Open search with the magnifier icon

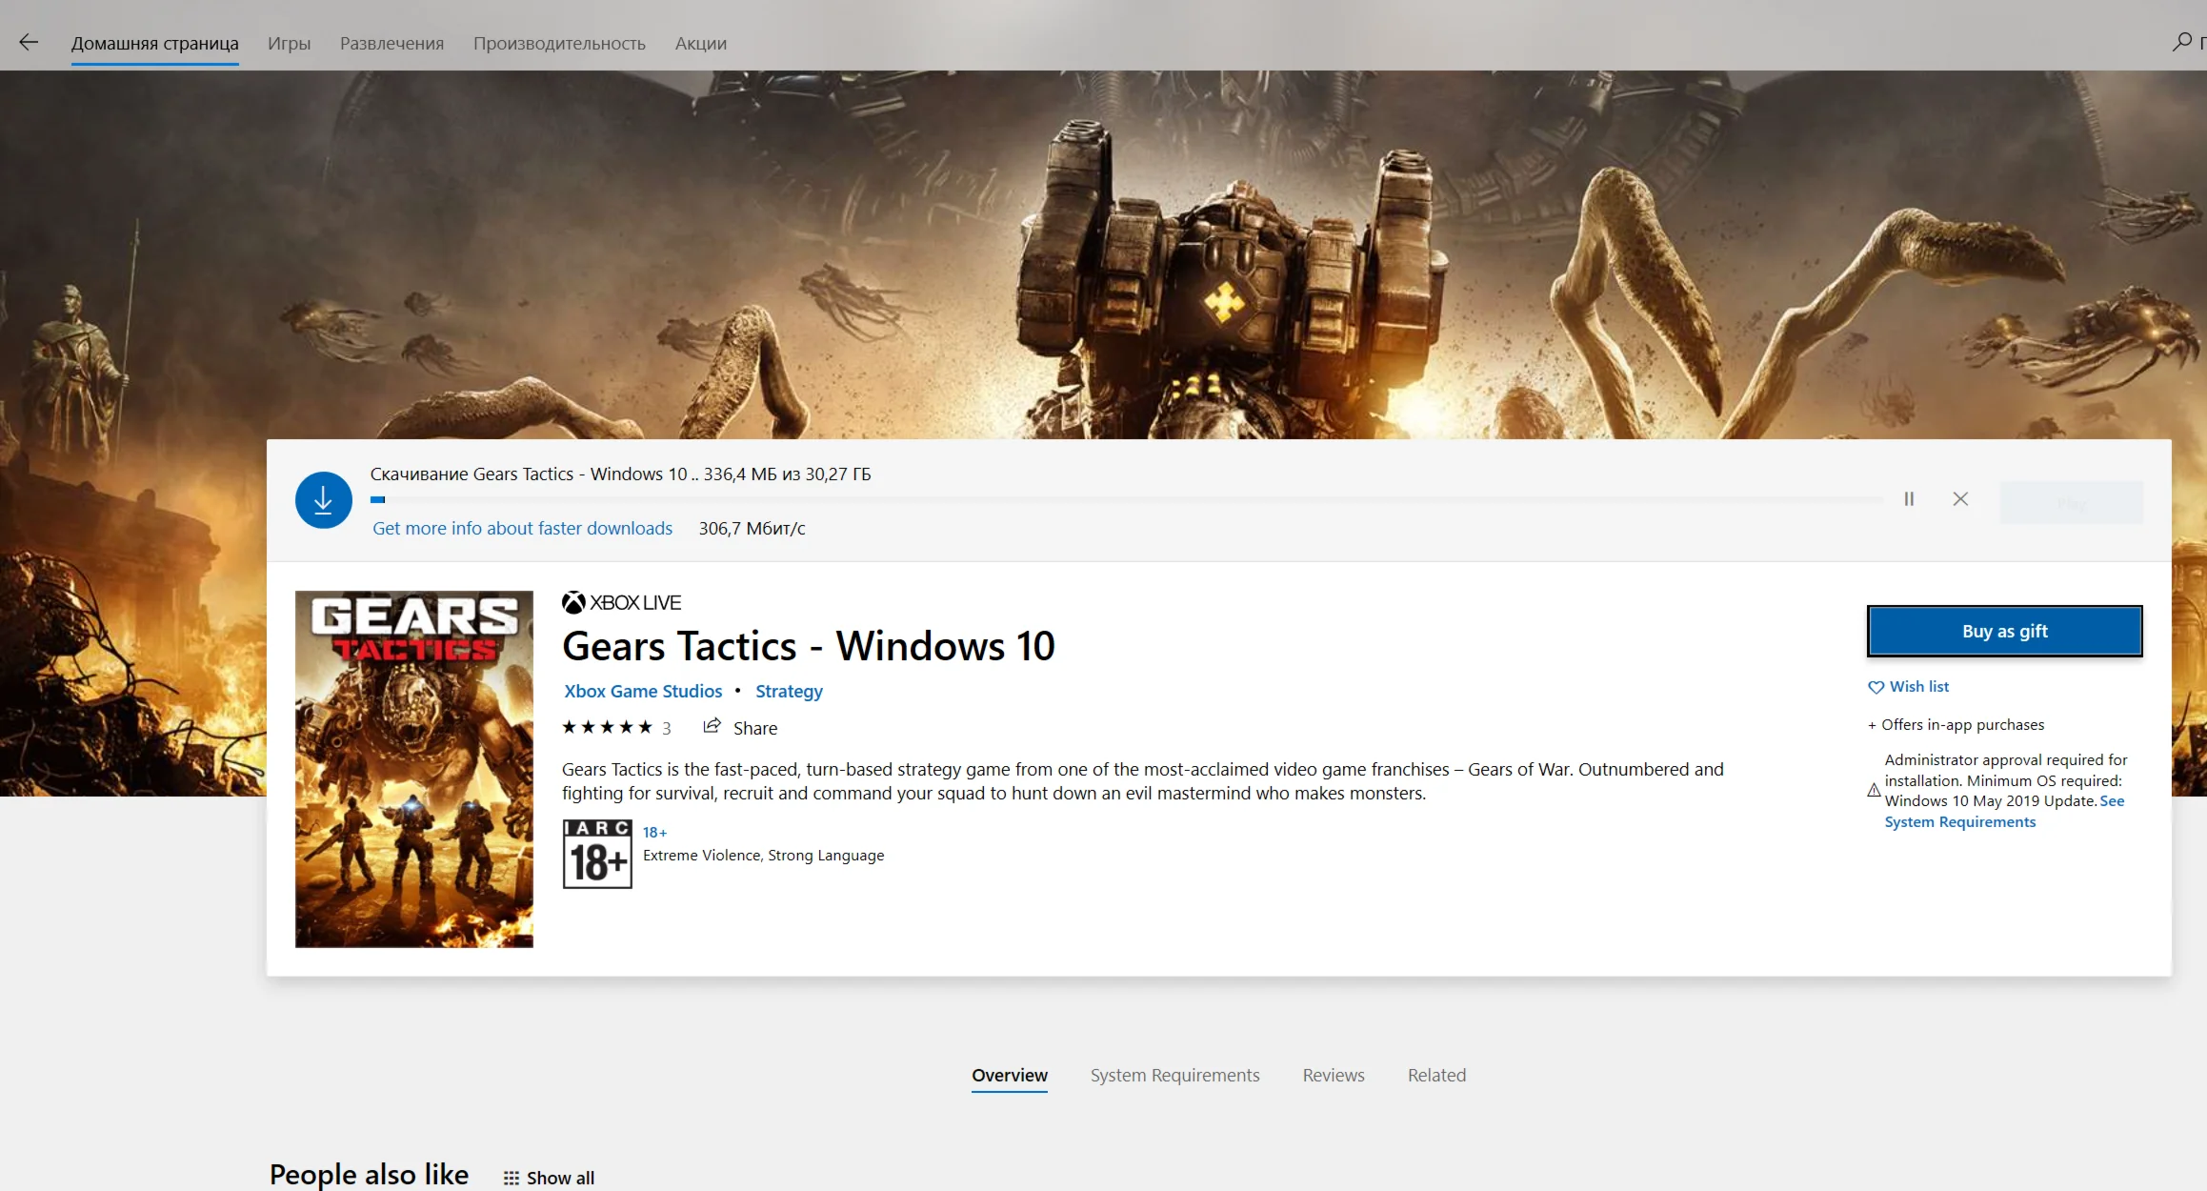2181,42
